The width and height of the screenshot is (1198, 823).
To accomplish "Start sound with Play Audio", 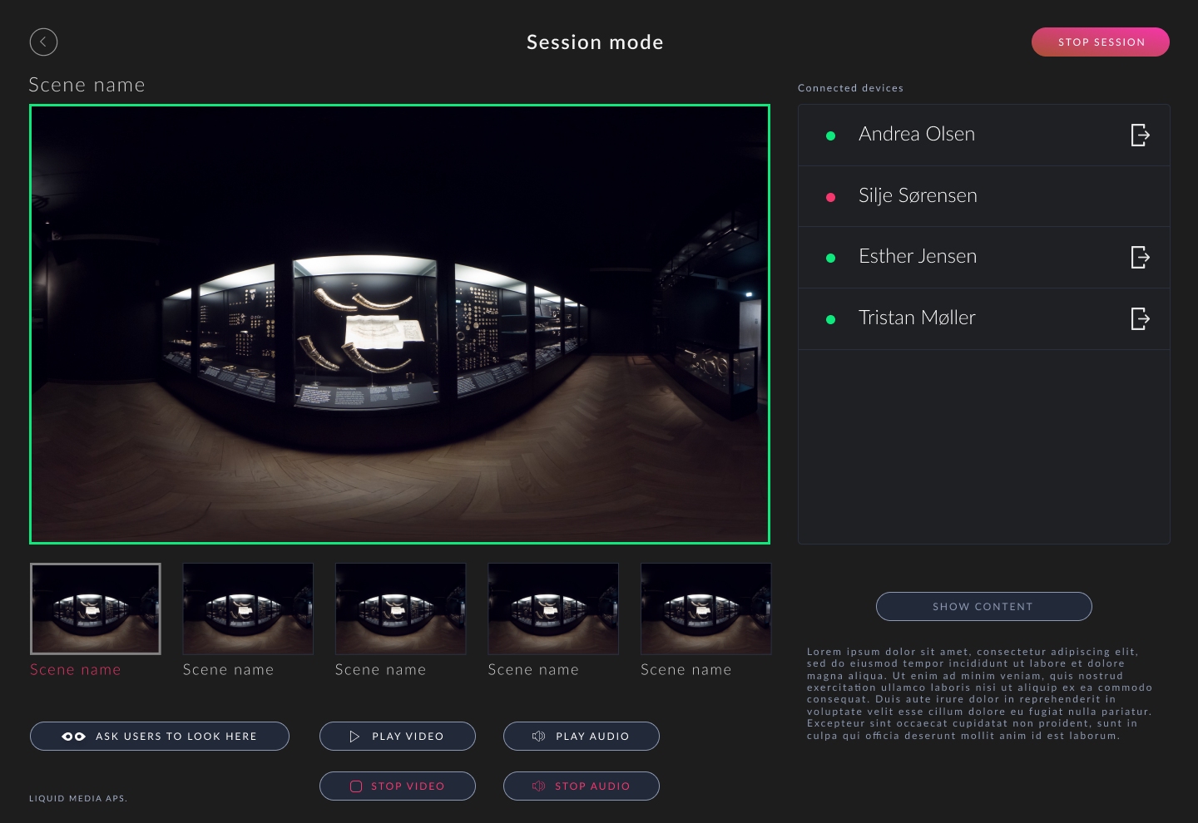I will point(582,737).
